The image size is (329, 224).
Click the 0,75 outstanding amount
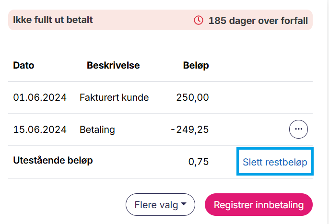[x=199, y=162]
